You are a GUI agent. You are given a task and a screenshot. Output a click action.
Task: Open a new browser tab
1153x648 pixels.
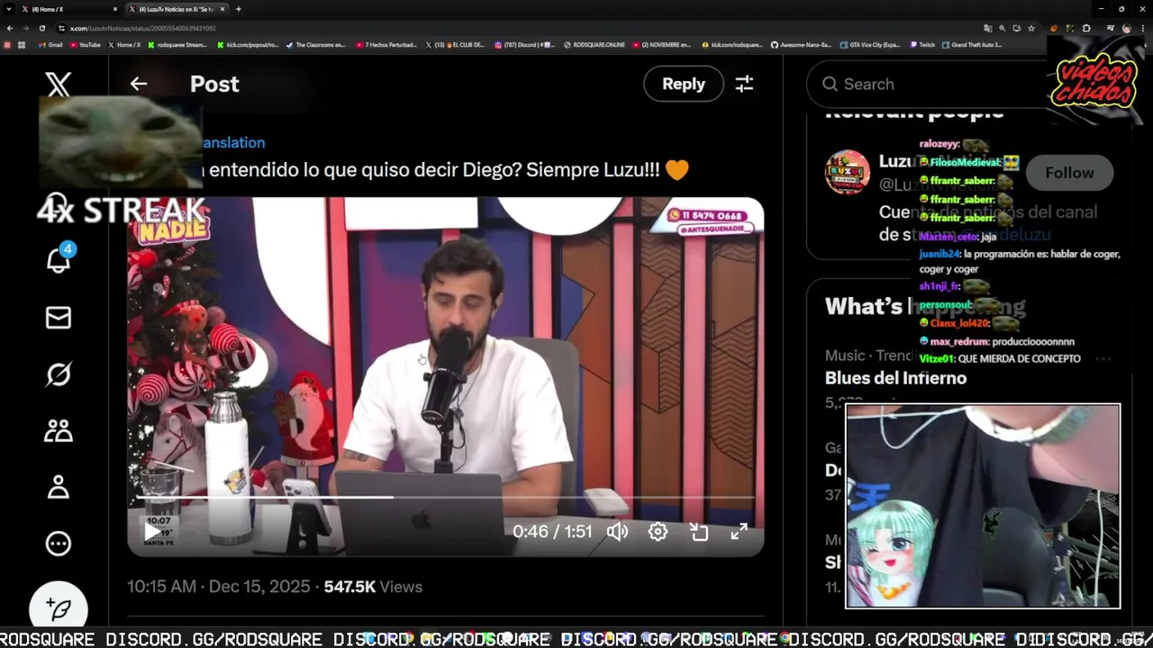point(238,9)
